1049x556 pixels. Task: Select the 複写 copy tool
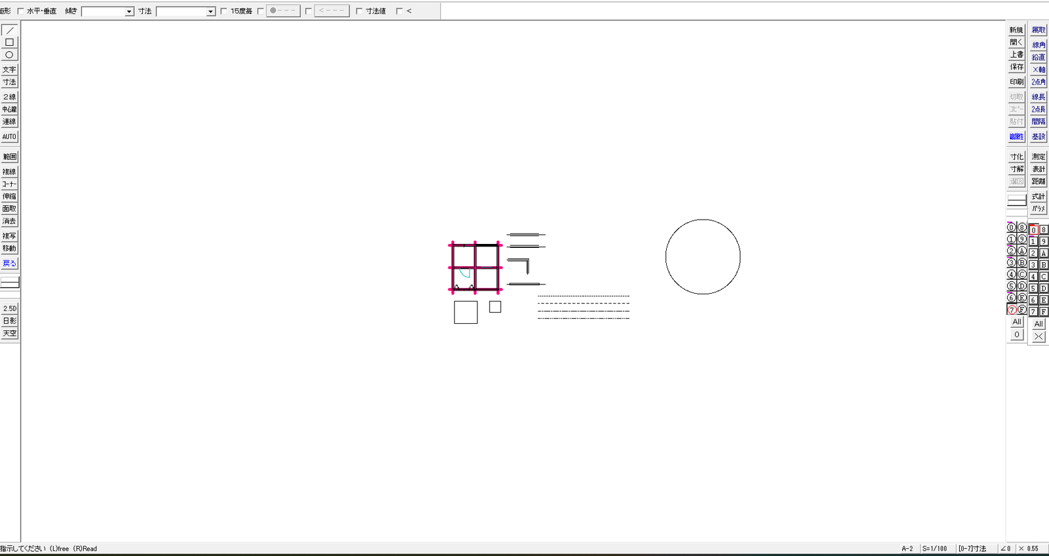click(x=9, y=236)
